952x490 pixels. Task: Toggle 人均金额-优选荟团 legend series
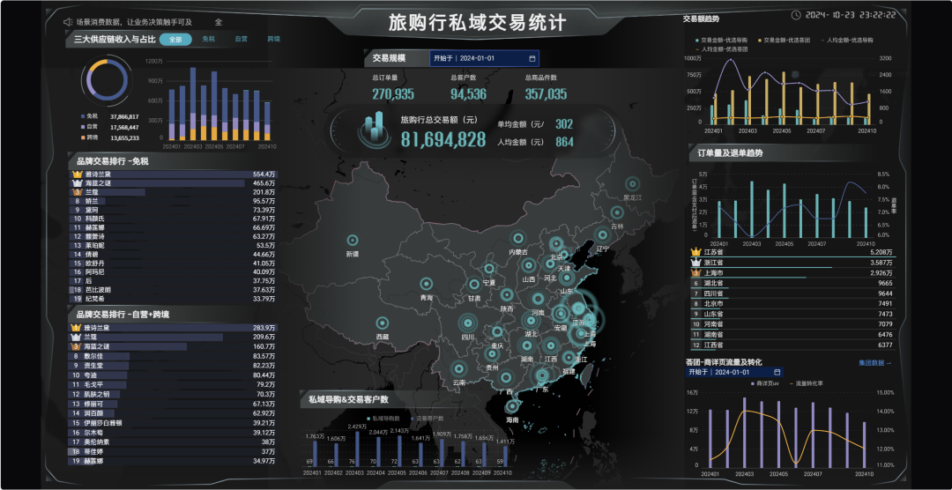coord(721,48)
